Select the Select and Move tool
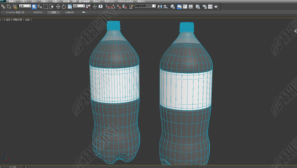 pos(58,7)
